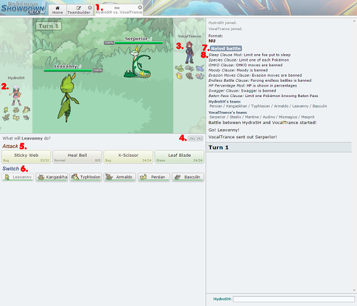Click the Leavanny sprite on the battlefield

click(x=68, y=98)
